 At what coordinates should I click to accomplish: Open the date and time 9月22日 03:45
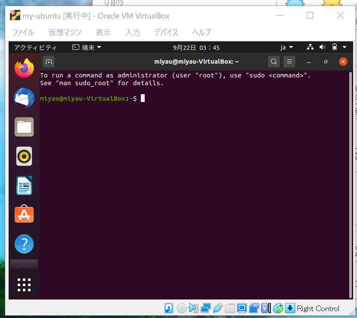[196, 48]
